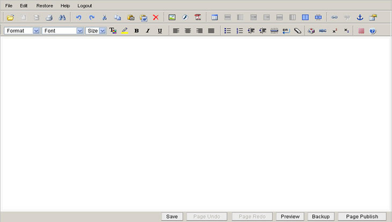Click the colored cube icon
392x222 pixels.
click(311, 31)
